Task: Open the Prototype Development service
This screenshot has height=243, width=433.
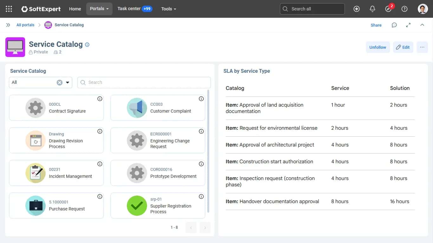Action: (x=158, y=173)
